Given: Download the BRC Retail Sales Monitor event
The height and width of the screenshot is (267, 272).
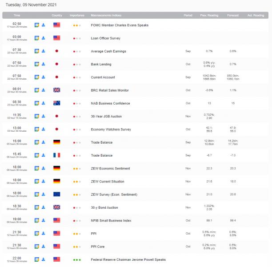Looking at the screenshot, I should pyautogui.click(x=44, y=90).
